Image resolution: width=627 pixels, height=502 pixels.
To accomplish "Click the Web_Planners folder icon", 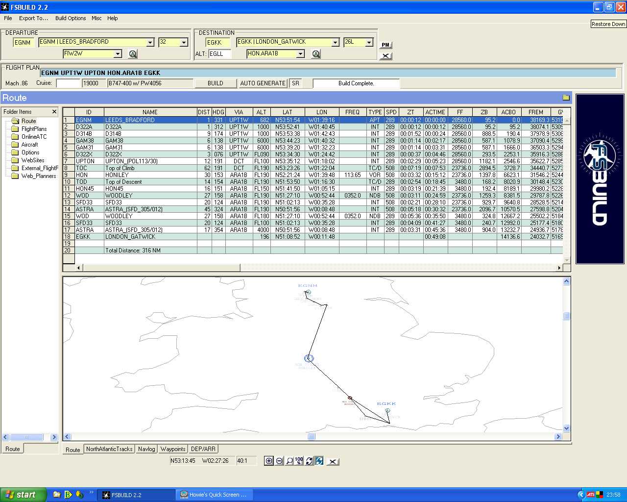I will coord(15,176).
